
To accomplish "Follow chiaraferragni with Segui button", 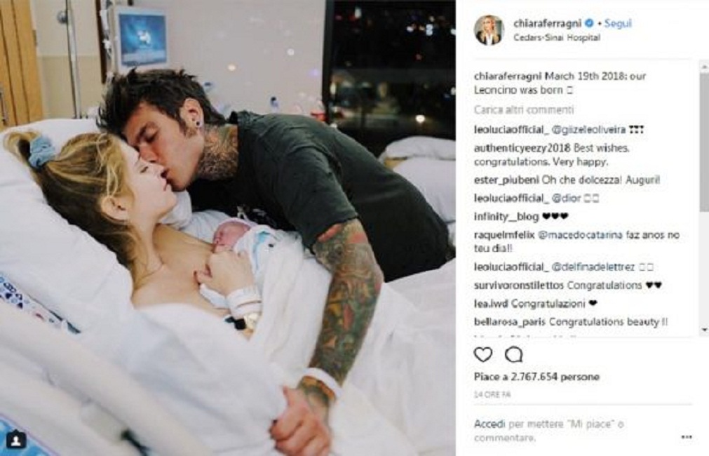I will point(618,23).
